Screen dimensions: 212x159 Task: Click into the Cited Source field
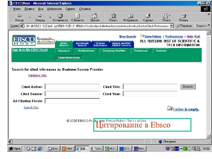click(x=72, y=94)
